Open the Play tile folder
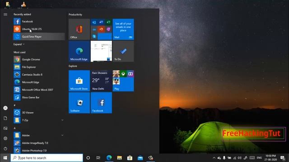This screenshot has height=162, width=289. (123, 81)
